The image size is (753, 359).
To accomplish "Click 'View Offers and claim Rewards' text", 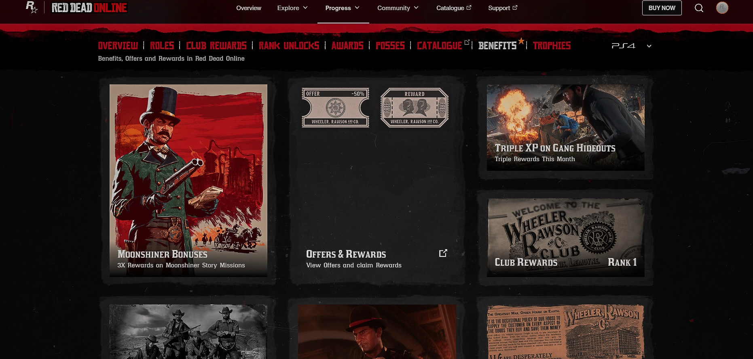I will (354, 265).
